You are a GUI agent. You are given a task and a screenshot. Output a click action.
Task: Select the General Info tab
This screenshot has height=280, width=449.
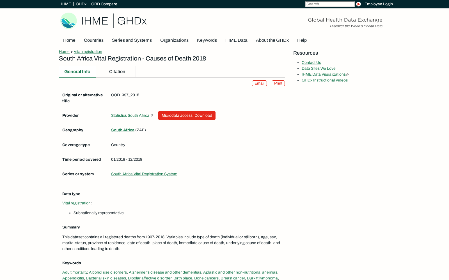point(77,72)
